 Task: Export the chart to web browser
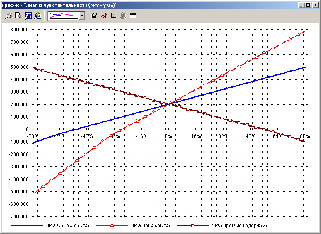coord(38,16)
